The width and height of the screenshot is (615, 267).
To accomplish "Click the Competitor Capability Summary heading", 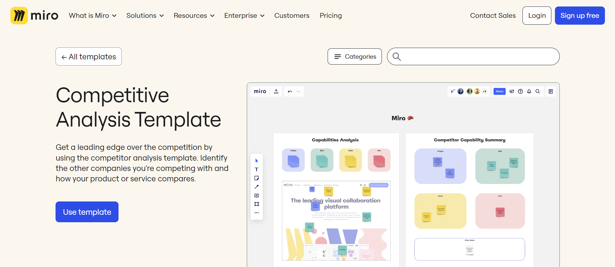I will tap(470, 140).
